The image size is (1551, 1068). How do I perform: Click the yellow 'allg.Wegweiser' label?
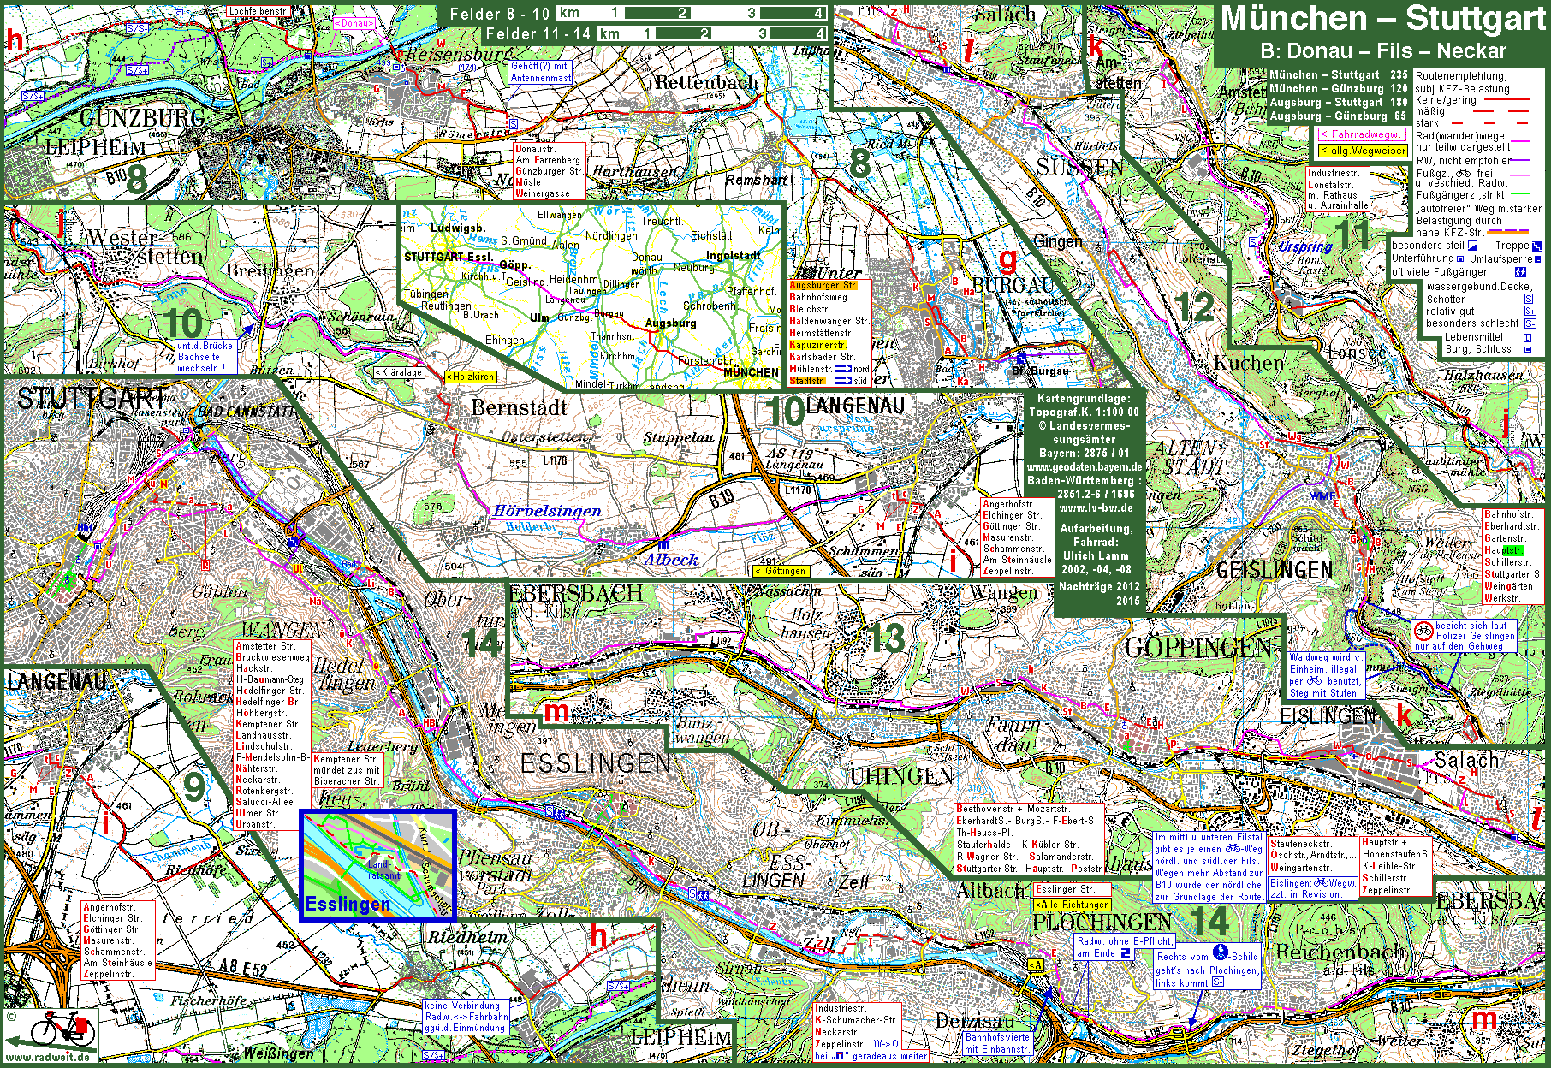(x=1363, y=151)
